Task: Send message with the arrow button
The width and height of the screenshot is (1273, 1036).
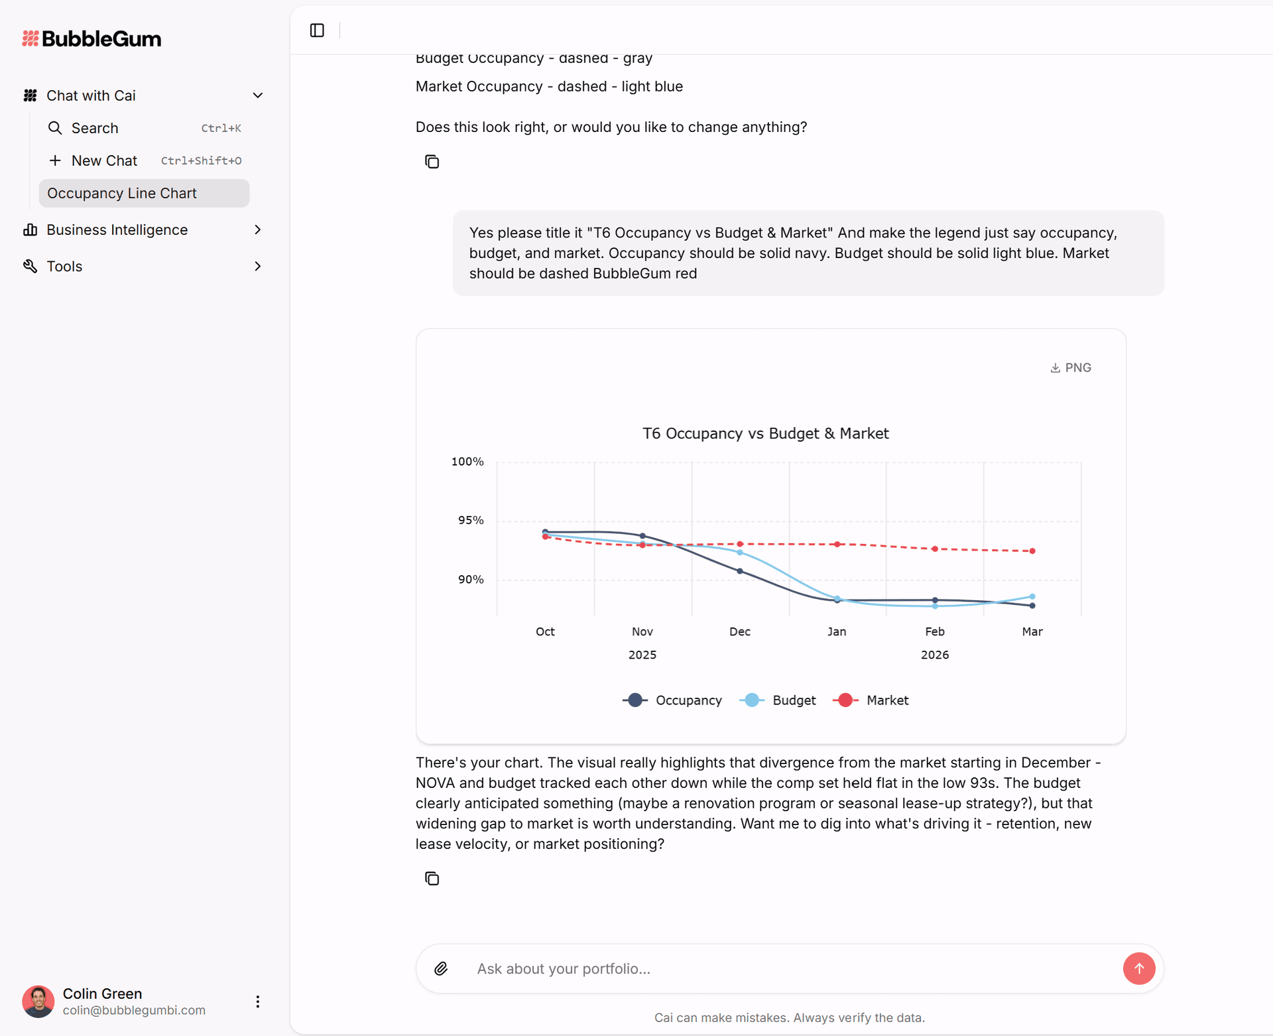Action: click(x=1138, y=968)
